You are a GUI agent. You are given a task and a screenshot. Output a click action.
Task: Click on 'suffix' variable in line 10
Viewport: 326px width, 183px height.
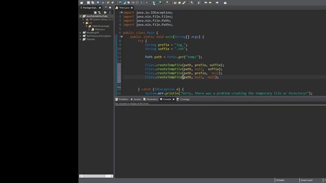pyautogui.click(x=164, y=49)
